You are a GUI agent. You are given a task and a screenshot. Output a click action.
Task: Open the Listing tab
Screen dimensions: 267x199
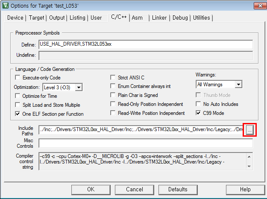click(77, 18)
